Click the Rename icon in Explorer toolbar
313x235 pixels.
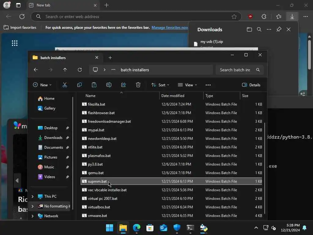click(x=109, y=85)
